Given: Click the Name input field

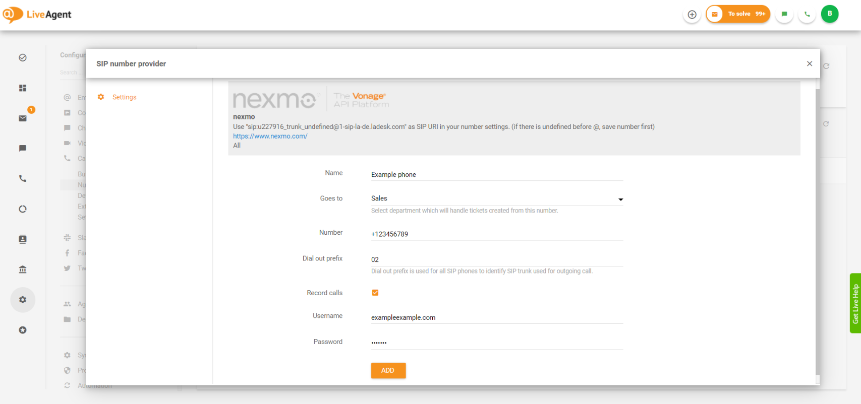Looking at the screenshot, I should [497, 175].
